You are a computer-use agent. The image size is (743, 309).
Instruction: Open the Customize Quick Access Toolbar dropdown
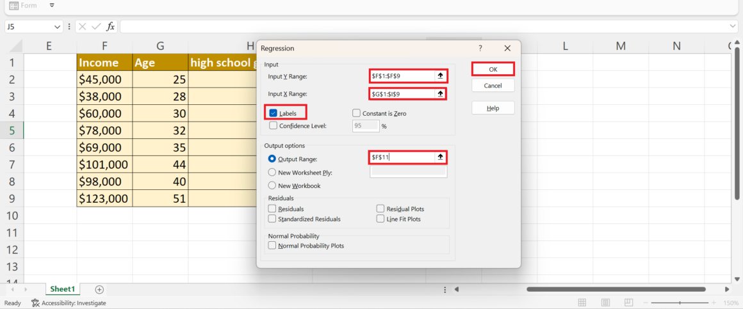tap(52, 6)
